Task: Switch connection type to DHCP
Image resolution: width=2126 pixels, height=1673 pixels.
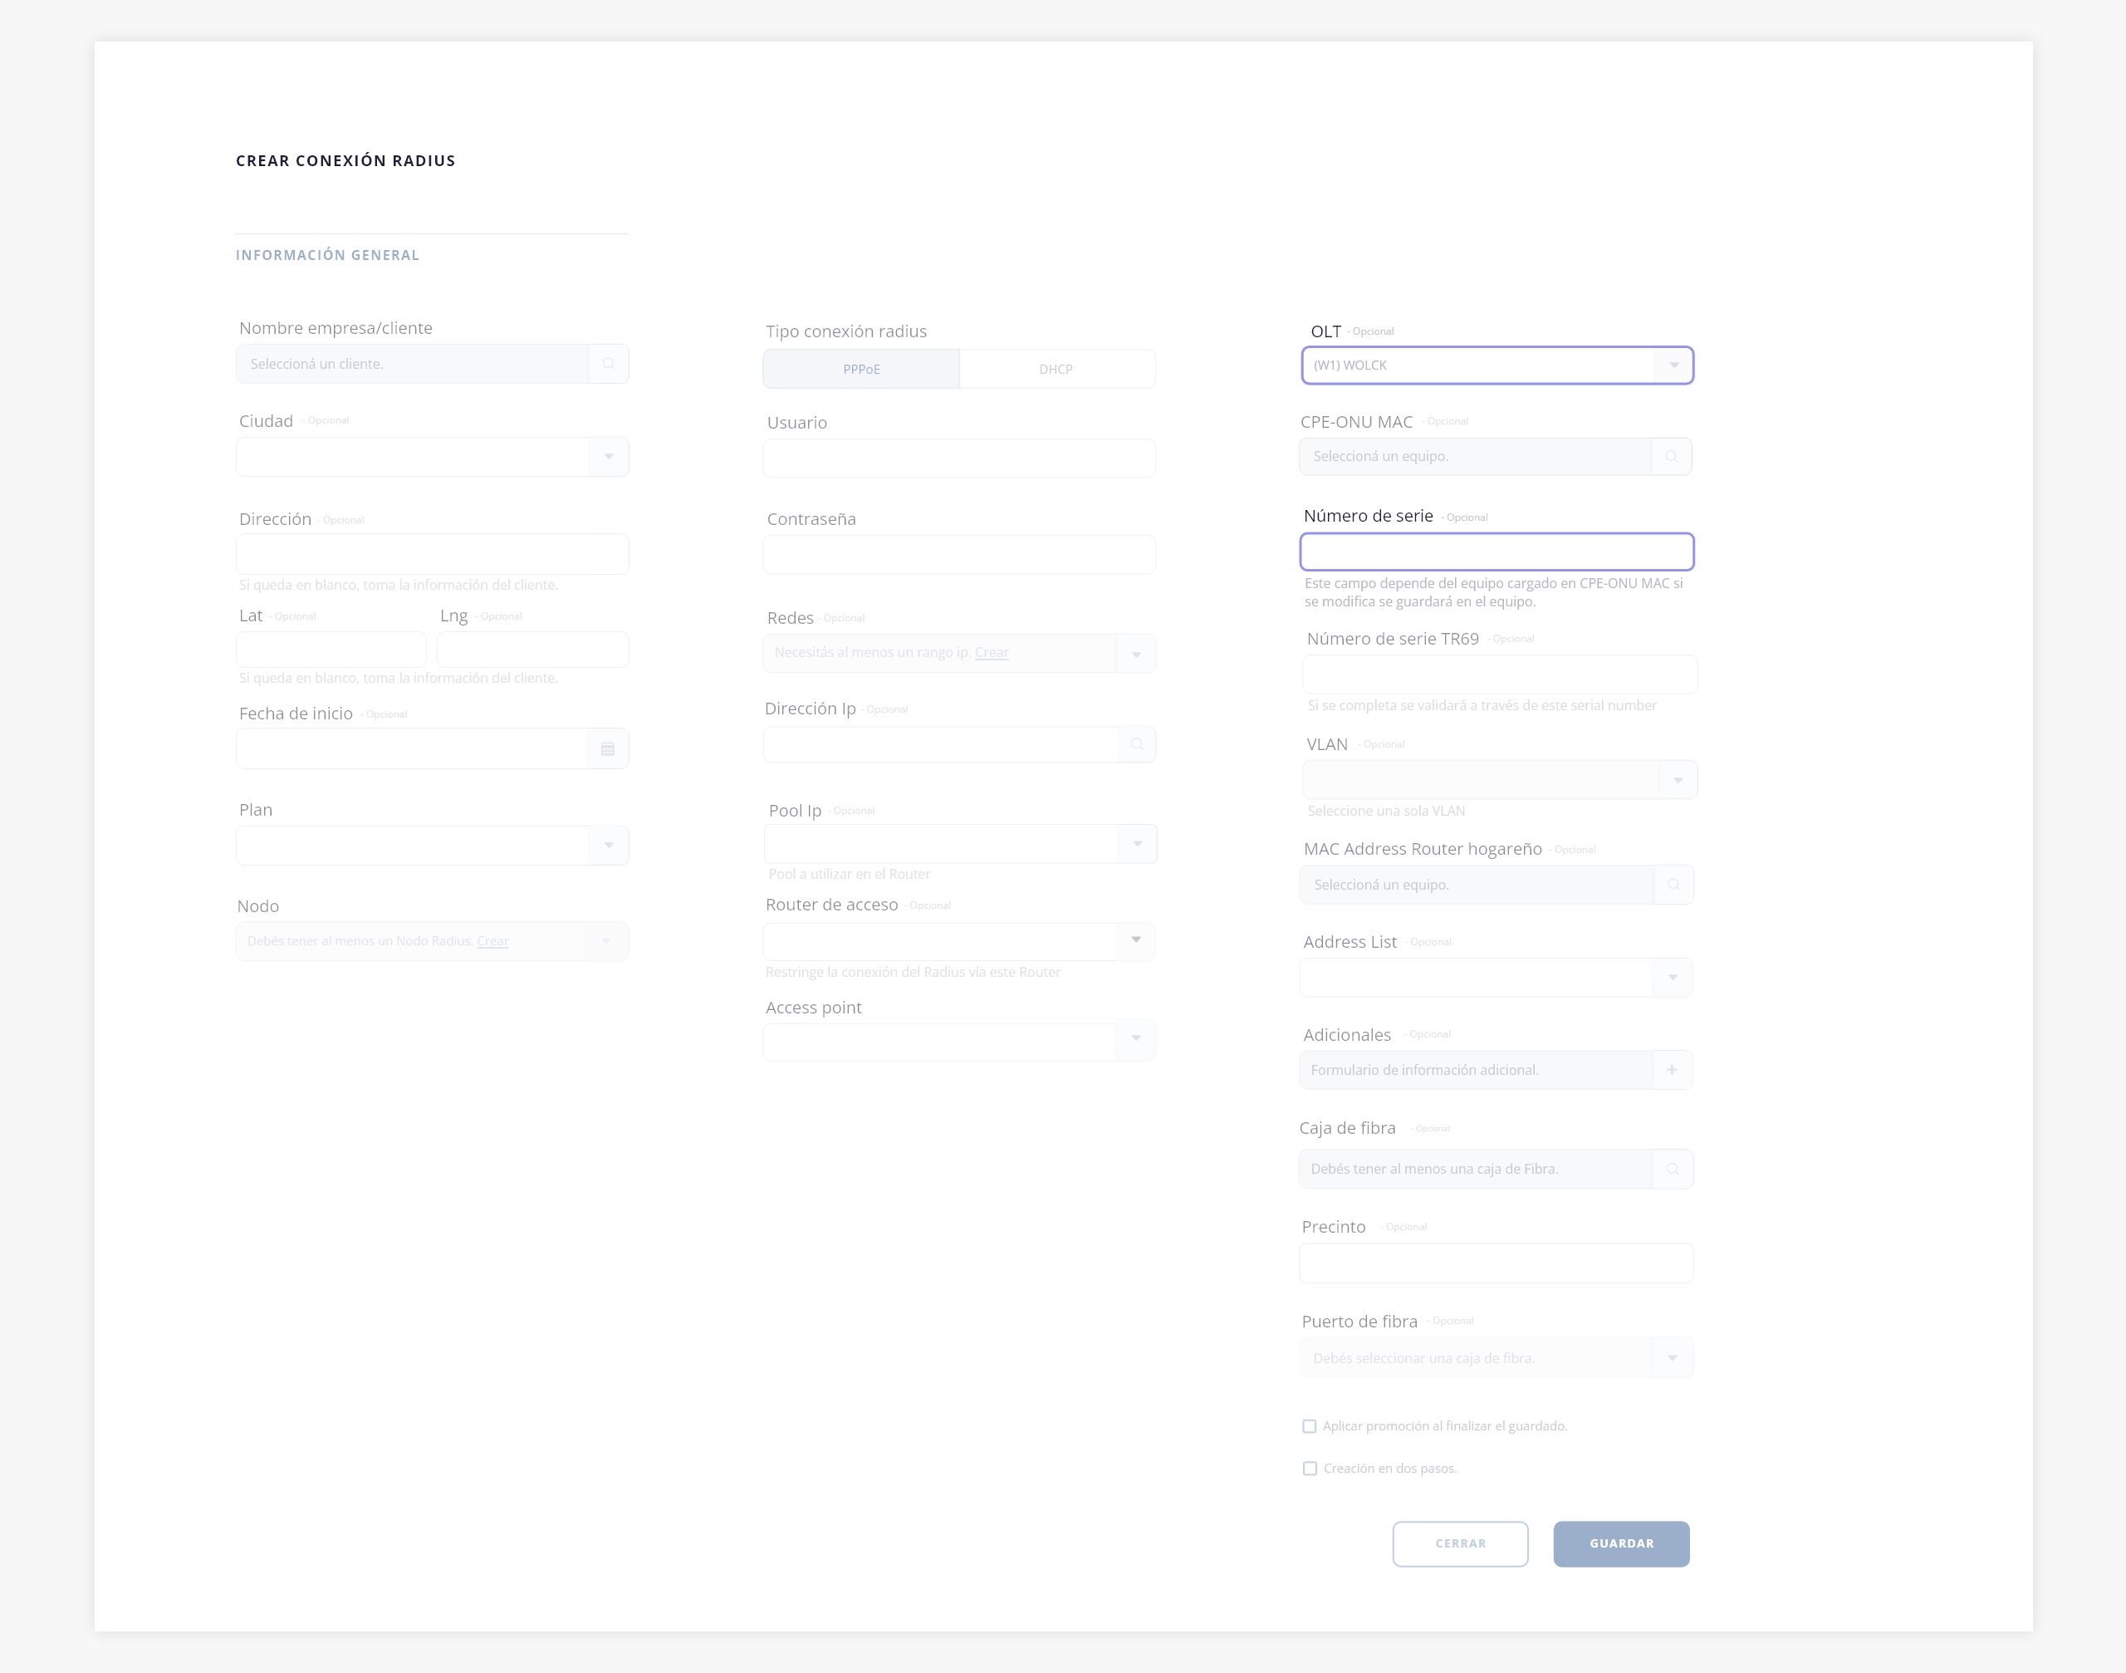Action: tap(1056, 370)
